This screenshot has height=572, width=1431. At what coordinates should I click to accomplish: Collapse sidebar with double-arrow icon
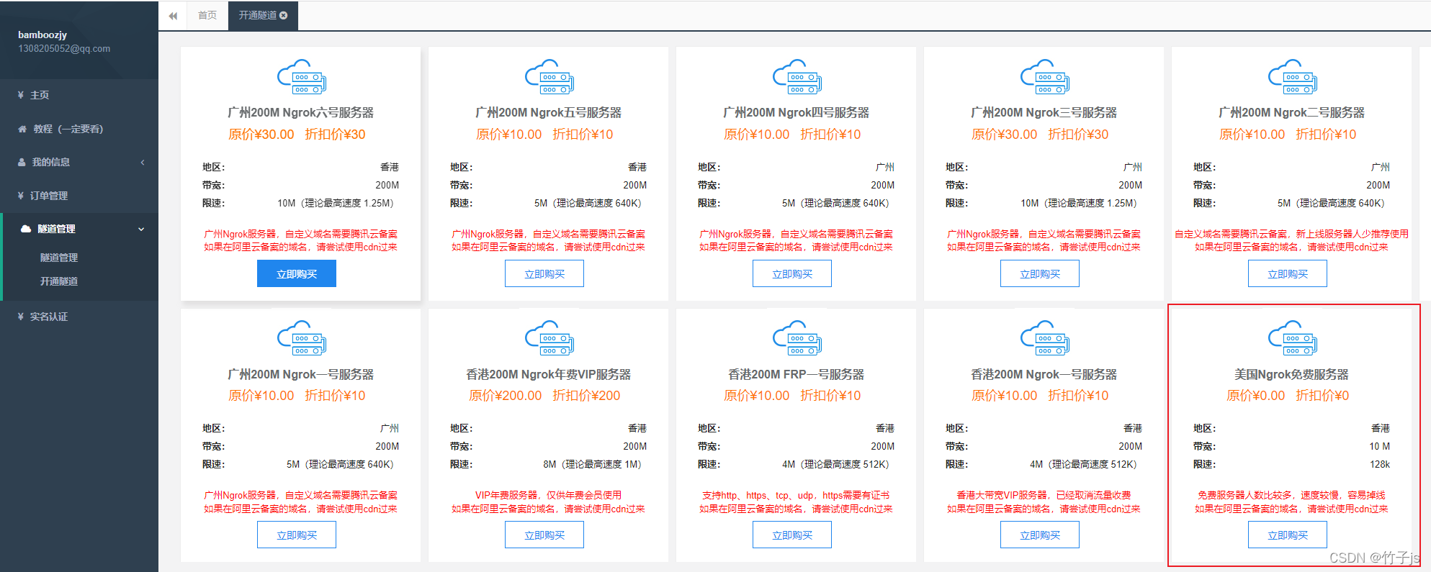[173, 16]
